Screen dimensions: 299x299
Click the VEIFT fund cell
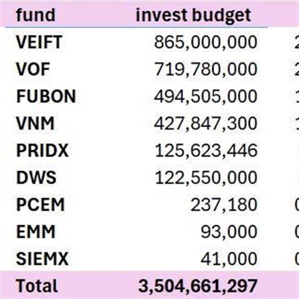(x=39, y=42)
